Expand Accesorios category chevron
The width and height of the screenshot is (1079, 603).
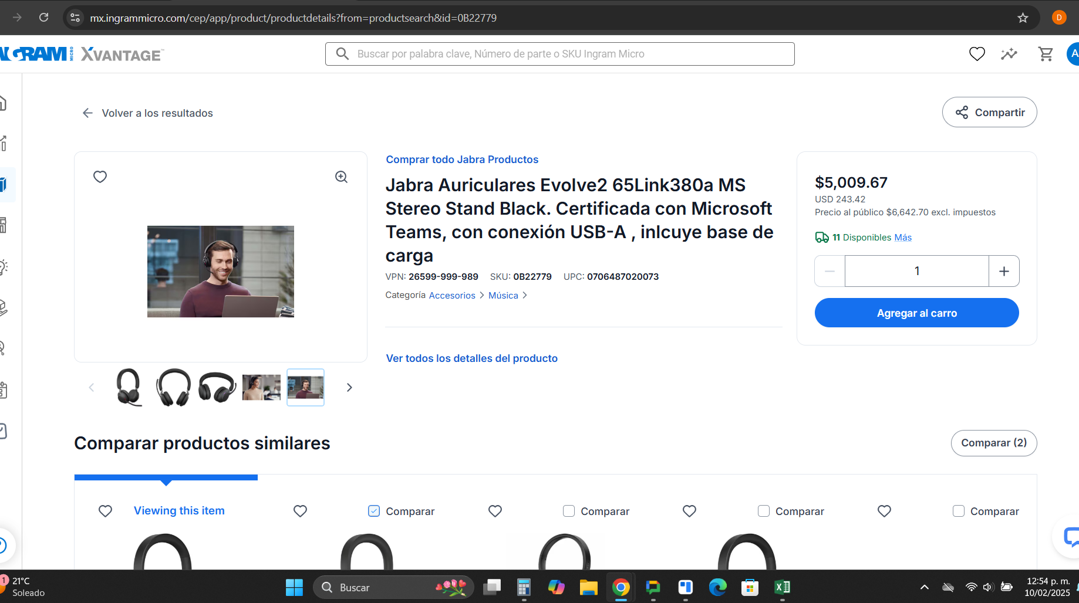[482, 295]
